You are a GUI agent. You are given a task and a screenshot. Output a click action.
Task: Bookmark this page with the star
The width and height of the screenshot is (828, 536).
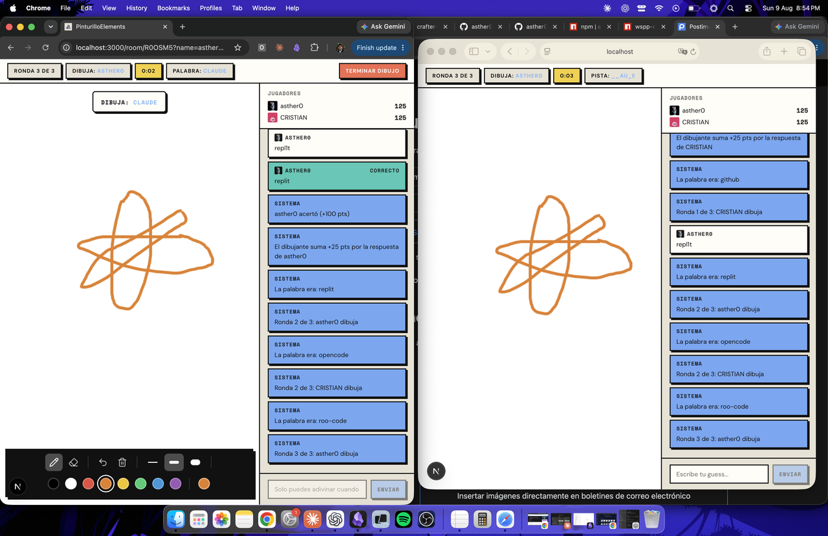(x=237, y=48)
